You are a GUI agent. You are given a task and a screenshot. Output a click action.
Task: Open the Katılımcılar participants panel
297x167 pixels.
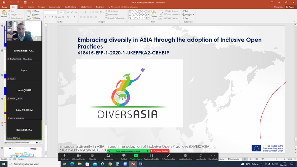108,156
